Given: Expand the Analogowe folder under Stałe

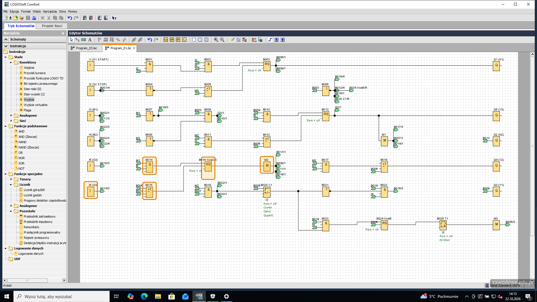Looking at the screenshot, I should point(11,115).
